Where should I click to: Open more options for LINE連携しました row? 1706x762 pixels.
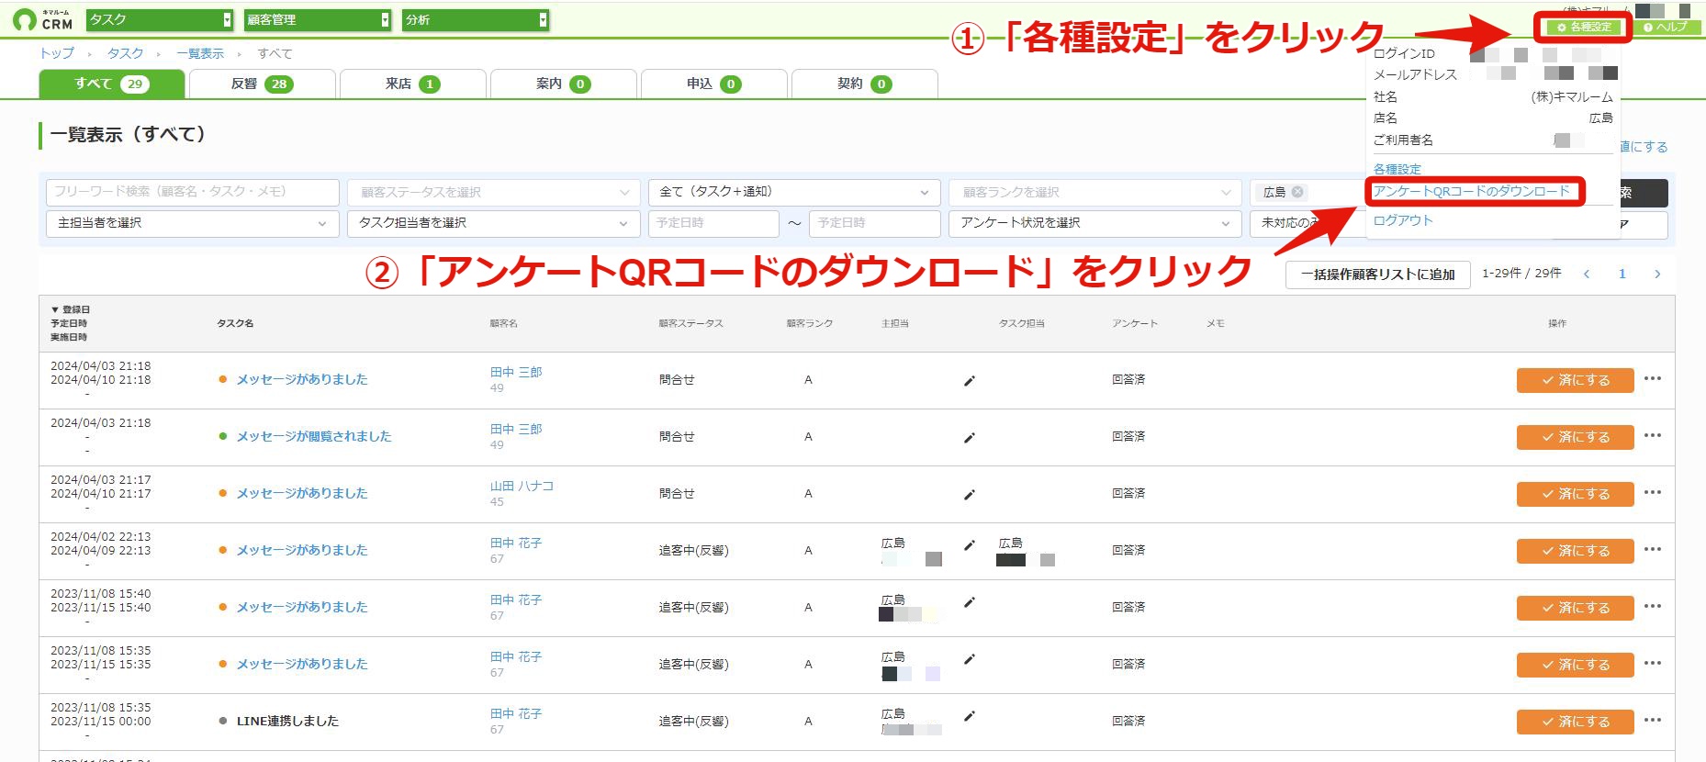pos(1653,720)
